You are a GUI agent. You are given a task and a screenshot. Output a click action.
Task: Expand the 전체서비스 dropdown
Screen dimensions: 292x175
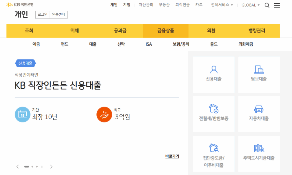(222, 5)
